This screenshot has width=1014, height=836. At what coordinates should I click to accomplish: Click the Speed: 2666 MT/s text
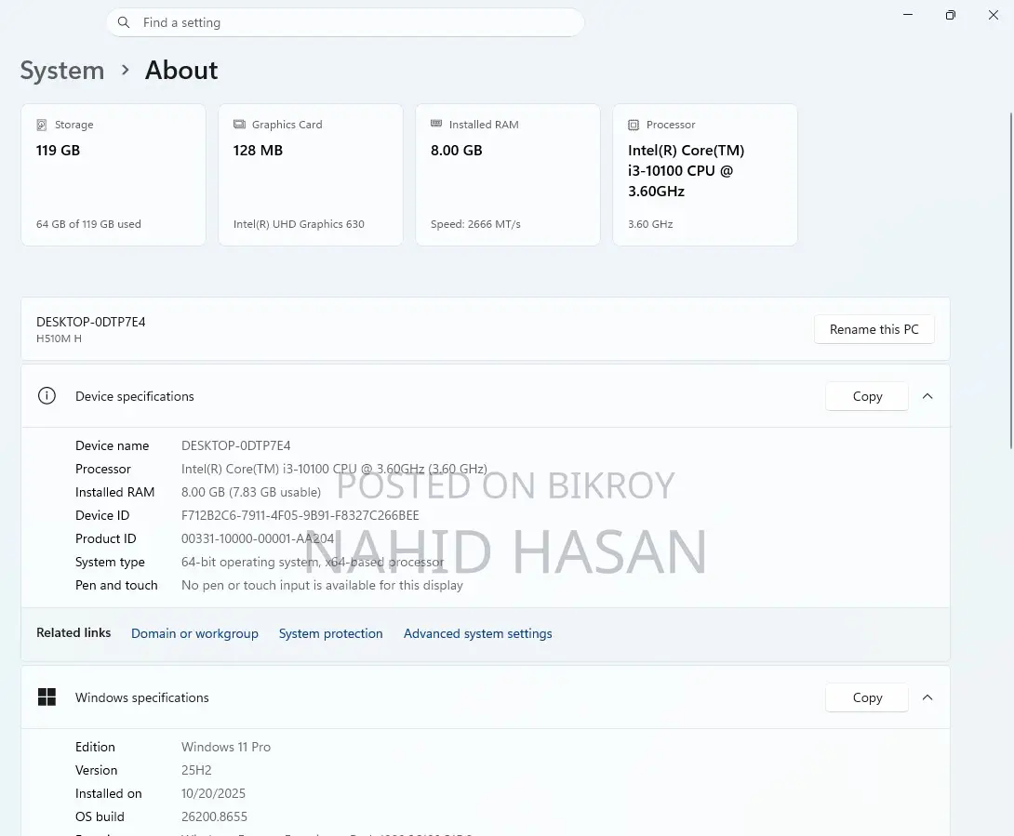[475, 224]
